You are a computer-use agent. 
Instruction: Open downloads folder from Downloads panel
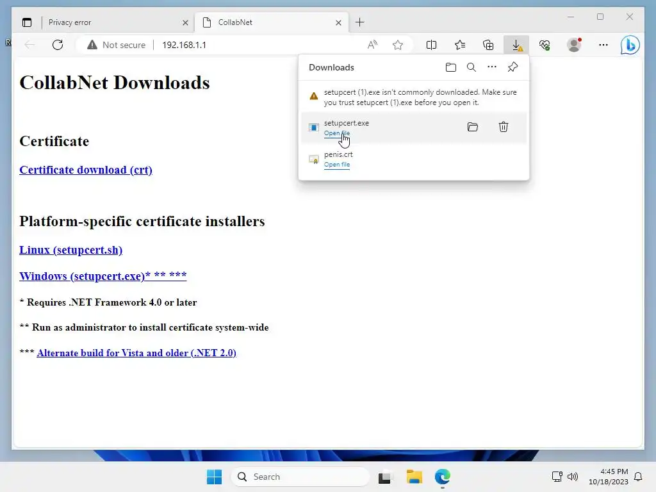[450, 67]
